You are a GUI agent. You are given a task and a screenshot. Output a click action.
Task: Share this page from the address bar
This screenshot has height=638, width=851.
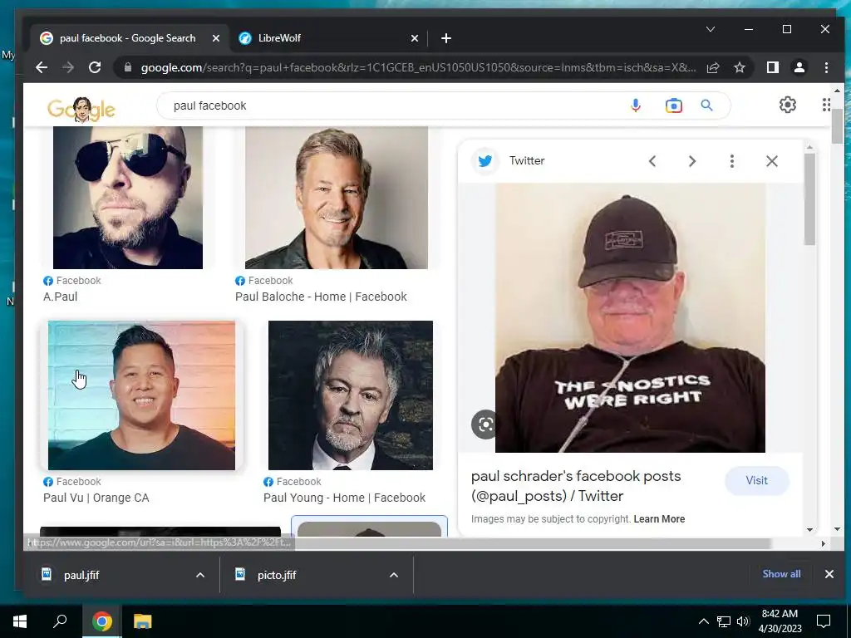(713, 67)
